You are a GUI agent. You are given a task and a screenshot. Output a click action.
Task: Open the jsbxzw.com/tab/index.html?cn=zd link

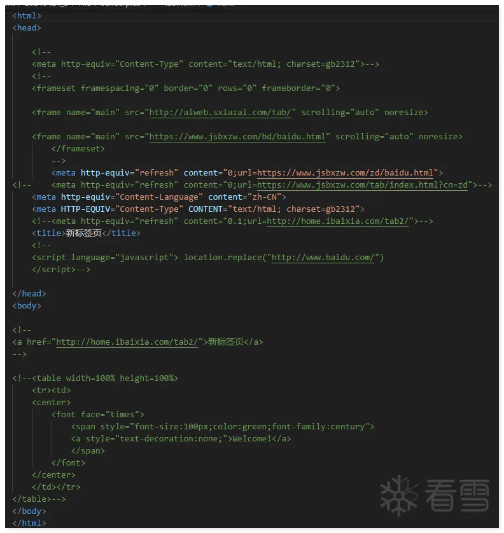click(362, 185)
